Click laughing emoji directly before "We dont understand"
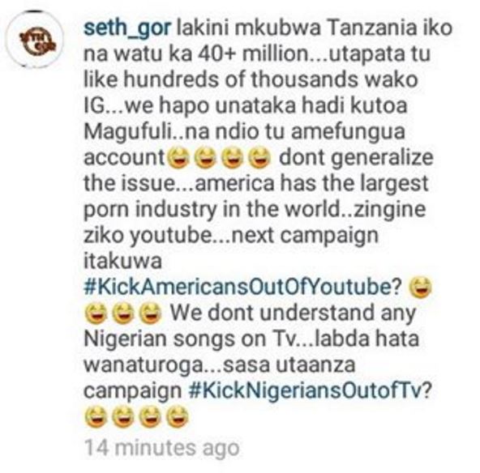 150,313
